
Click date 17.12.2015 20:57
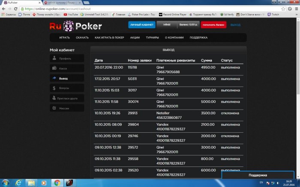pyautogui.click(x=107, y=79)
